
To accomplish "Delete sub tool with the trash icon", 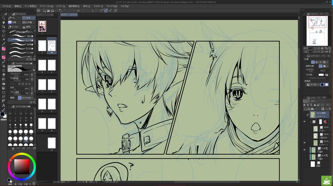I will [34, 59].
